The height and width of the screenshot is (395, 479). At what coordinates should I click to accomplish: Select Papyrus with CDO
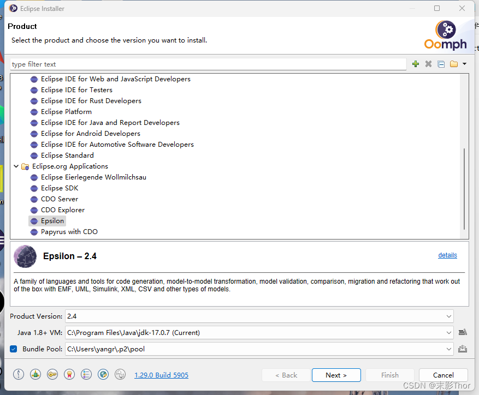(x=69, y=232)
